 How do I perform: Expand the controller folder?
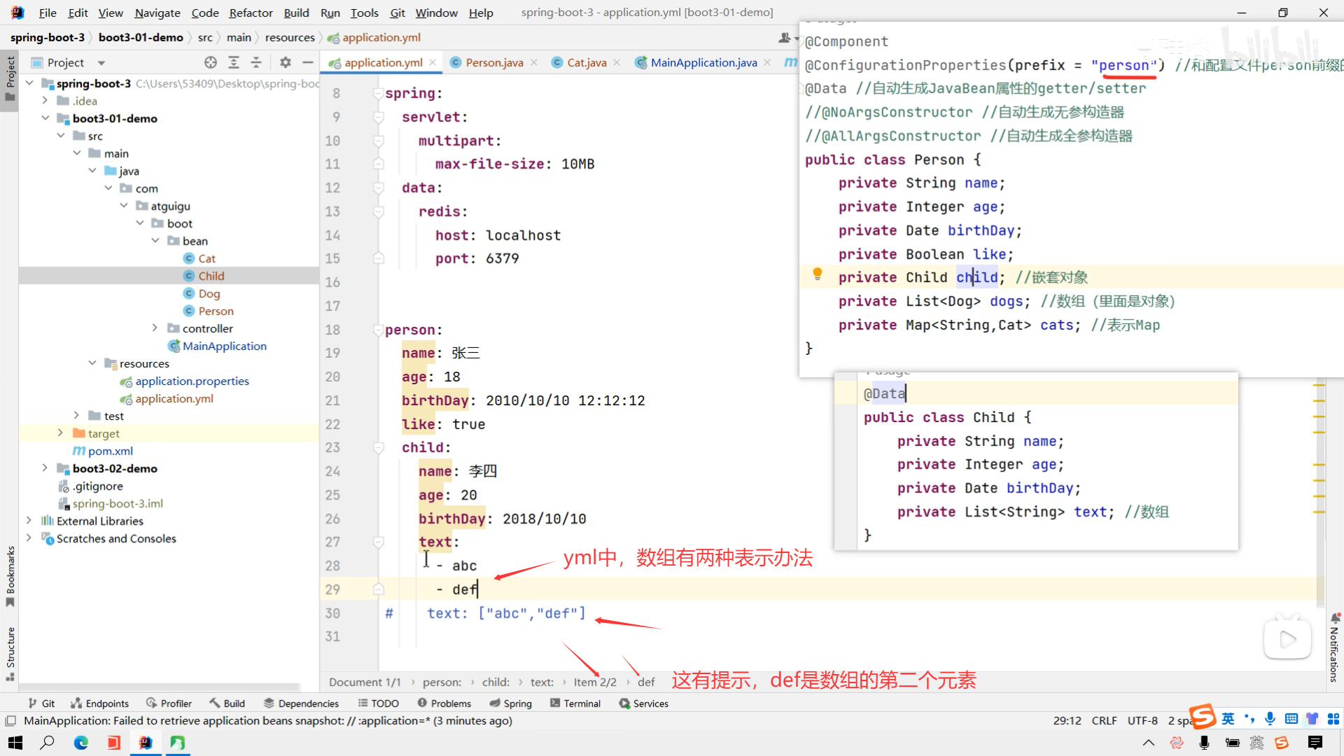(x=155, y=328)
